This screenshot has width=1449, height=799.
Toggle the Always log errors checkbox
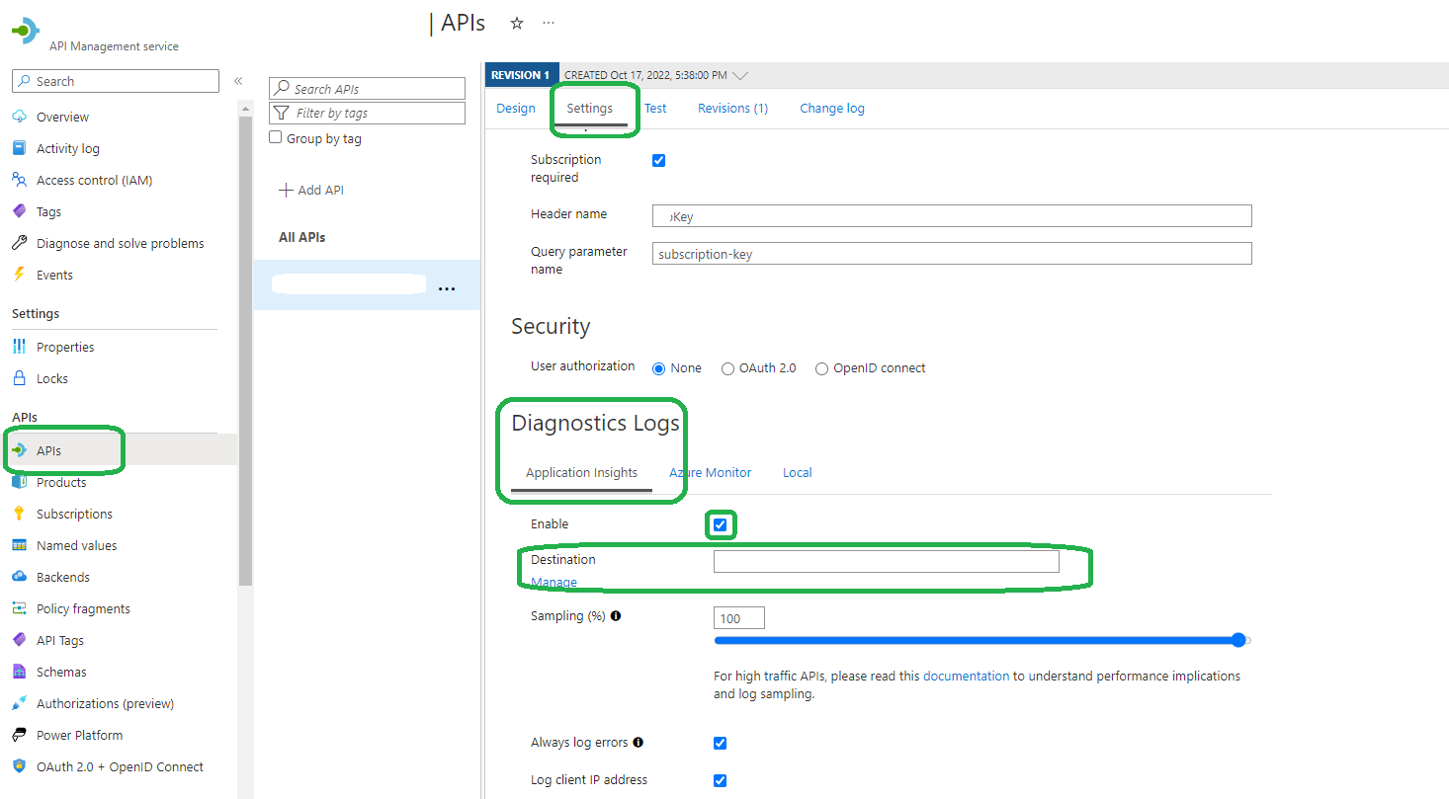[720, 743]
